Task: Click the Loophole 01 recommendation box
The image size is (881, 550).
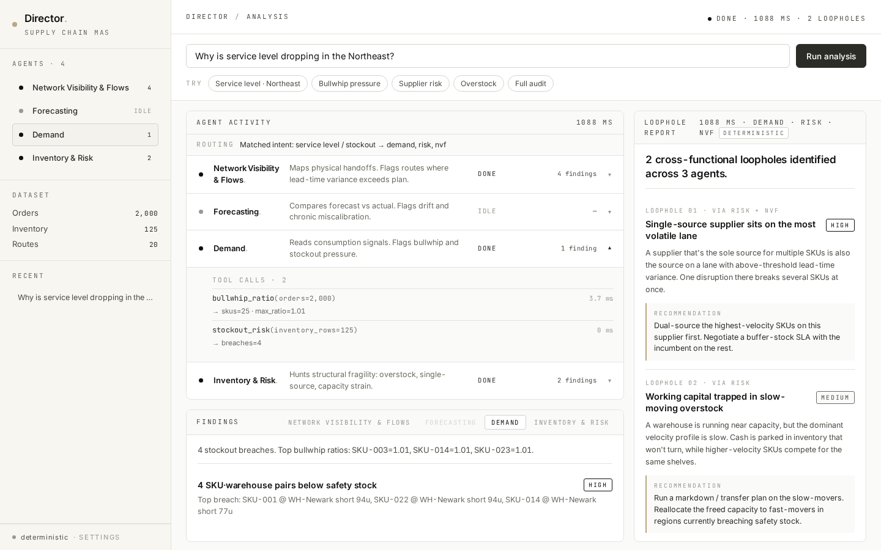Action: click(x=750, y=332)
